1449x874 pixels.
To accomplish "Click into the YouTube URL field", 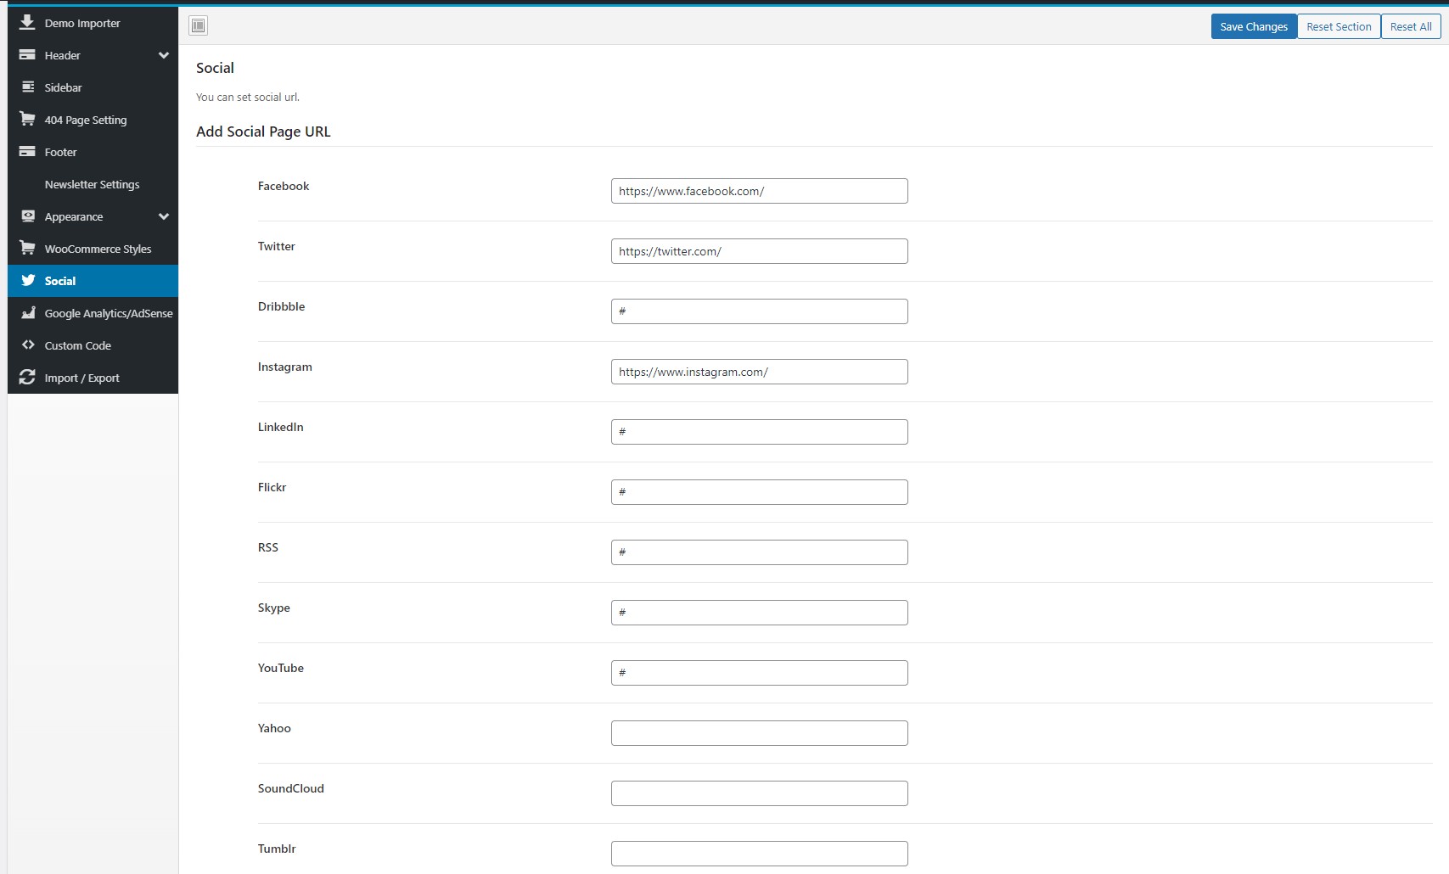I will [x=760, y=673].
